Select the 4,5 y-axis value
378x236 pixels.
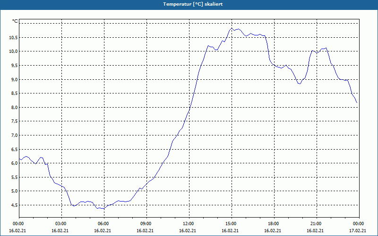pos(14,205)
